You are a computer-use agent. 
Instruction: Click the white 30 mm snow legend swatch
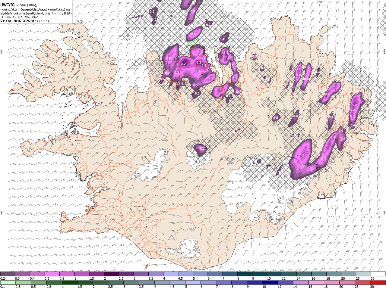[x=378, y=274]
